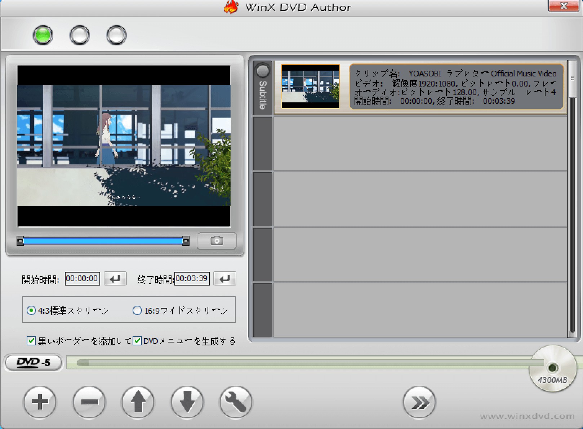This screenshot has width=583, height=429.
Task: Close the WinX DVD Author window
Action: click(564, 6)
